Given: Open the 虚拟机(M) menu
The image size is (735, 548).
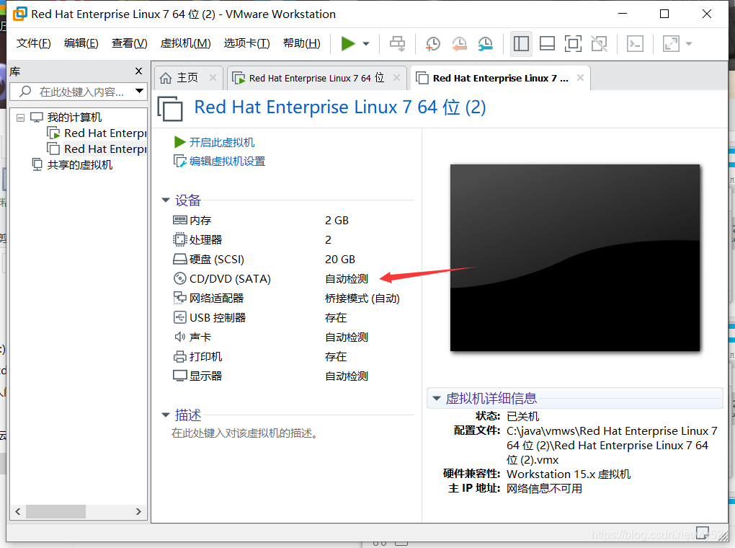Looking at the screenshot, I should (x=186, y=44).
